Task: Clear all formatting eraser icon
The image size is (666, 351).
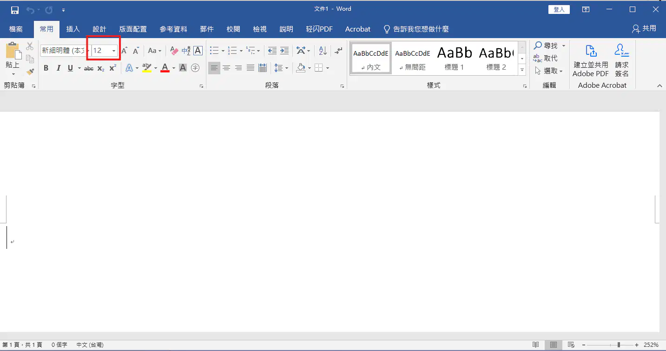Action: click(174, 51)
